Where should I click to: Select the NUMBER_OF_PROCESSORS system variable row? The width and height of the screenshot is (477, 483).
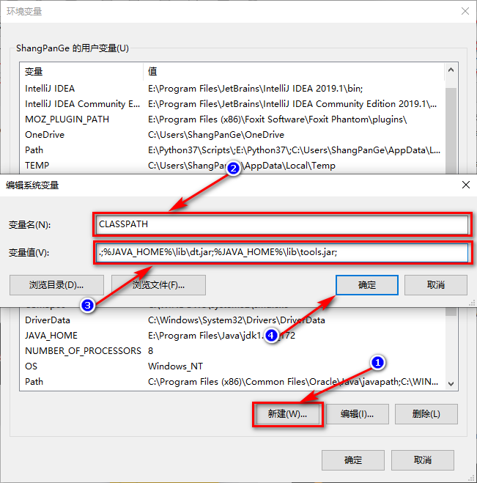(232, 351)
